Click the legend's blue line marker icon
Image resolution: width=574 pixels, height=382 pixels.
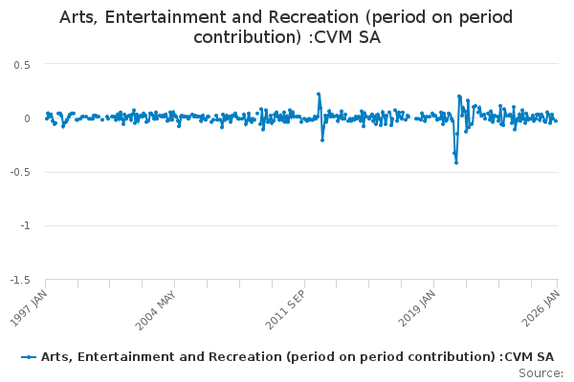click(x=30, y=356)
